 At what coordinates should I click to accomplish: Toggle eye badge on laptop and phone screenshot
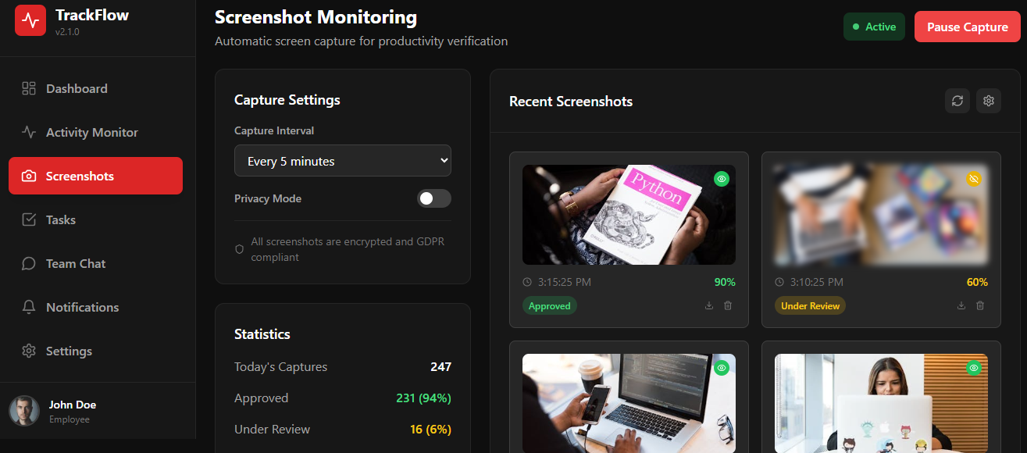coord(722,368)
